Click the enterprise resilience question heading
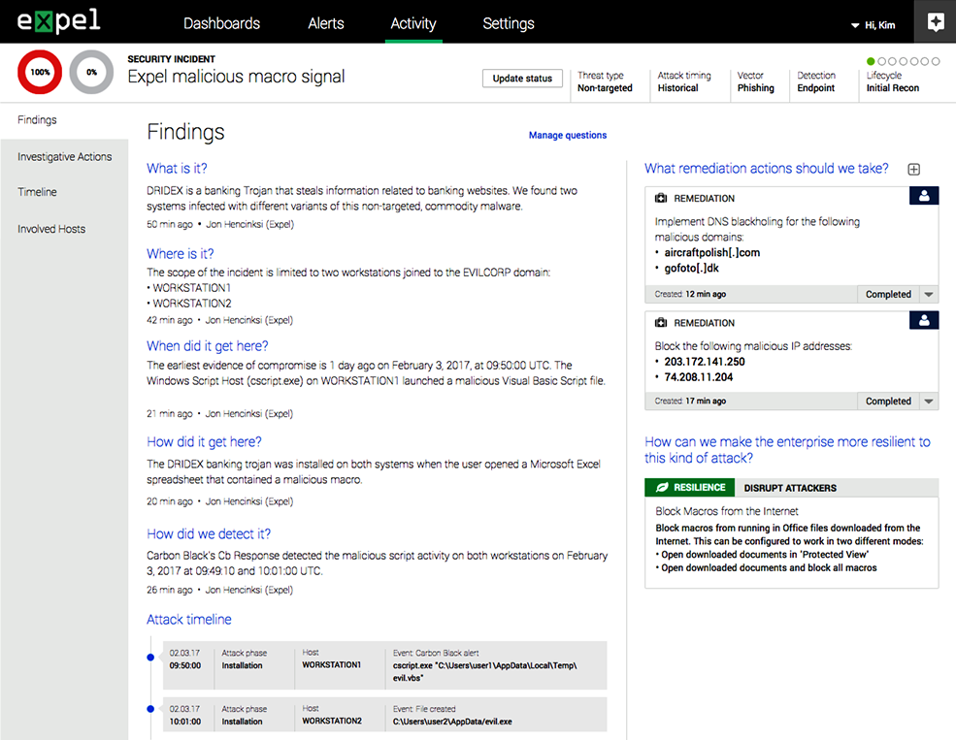 pyautogui.click(x=787, y=449)
